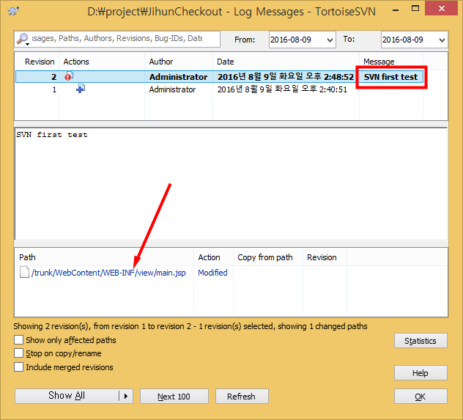Toggle Stop on copy/rename checkbox
The image size is (463, 420).
(18, 353)
